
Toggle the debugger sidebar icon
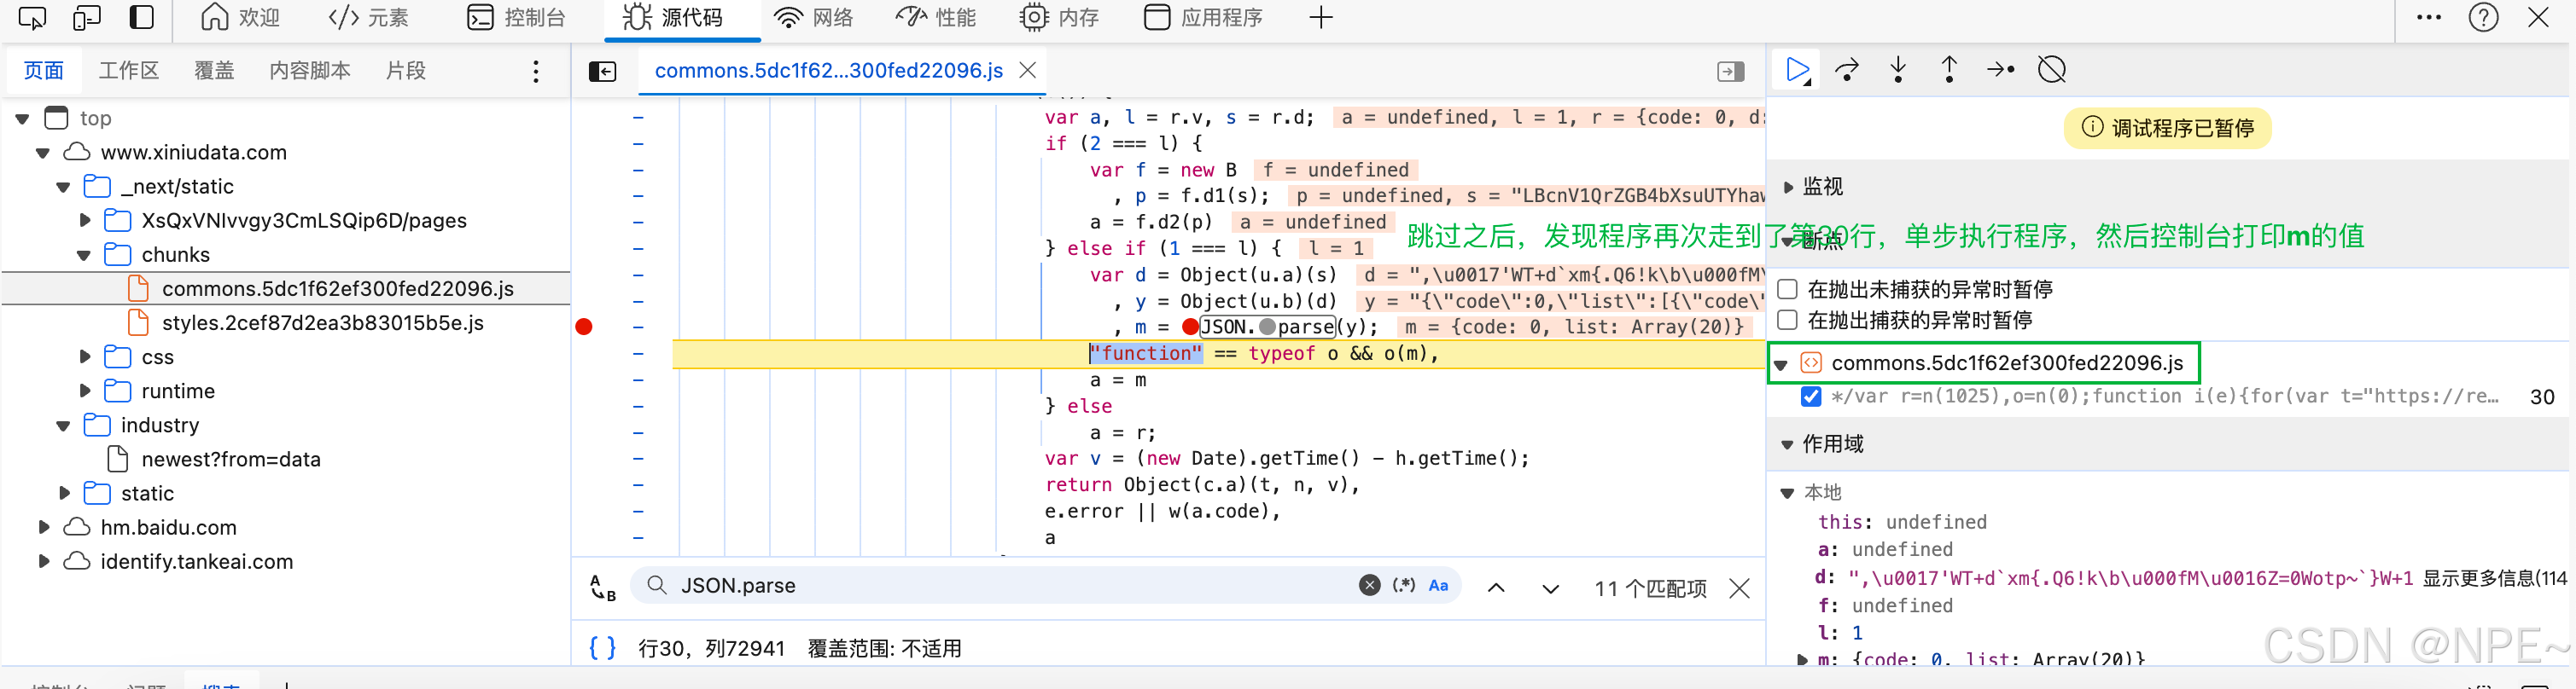click(x=1730, y=72)
